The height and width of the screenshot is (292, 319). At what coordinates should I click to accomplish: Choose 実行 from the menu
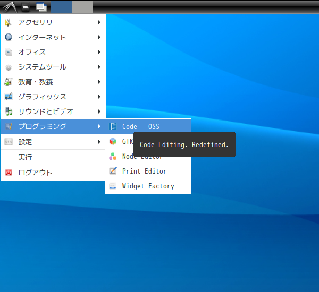[x=54, y=157]
